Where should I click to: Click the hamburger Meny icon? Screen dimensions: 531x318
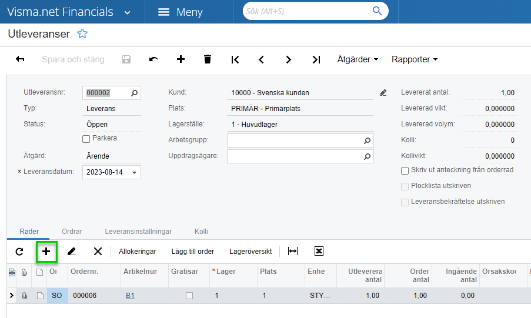[164, 12]
